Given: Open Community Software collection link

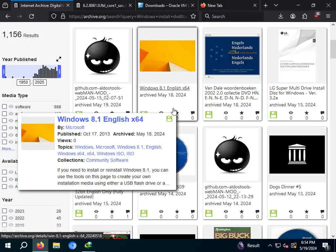Looking at the screenshot, I should pyautogui.click(x=107, y=160).
